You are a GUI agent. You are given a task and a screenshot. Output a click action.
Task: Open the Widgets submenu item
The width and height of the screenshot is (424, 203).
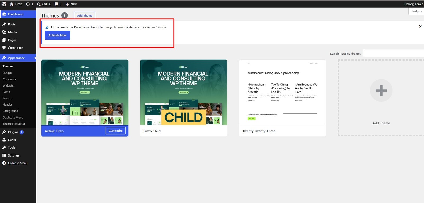(8, 86)
